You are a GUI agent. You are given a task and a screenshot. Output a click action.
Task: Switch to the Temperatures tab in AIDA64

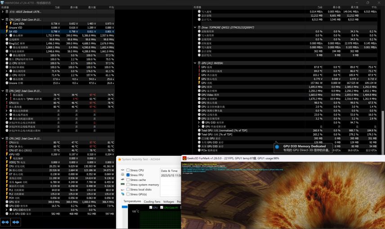tap(132, 201)
